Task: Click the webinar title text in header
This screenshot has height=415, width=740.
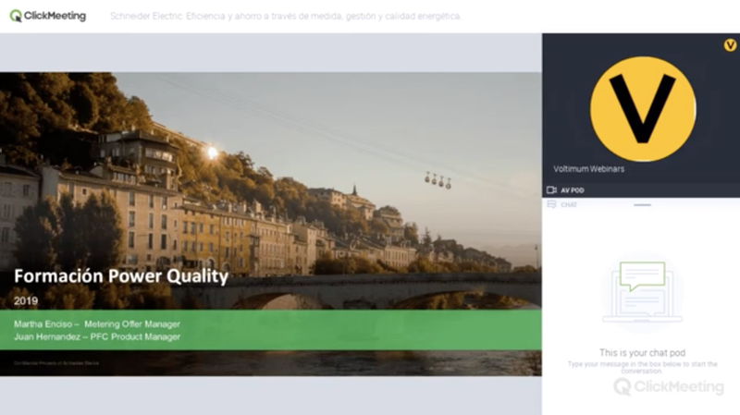Action: point(286,16)
